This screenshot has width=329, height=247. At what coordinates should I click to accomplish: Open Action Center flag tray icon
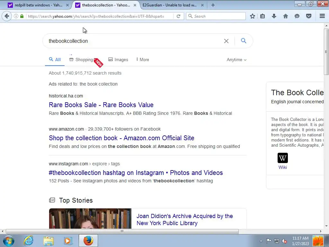(x=269, y=241)
